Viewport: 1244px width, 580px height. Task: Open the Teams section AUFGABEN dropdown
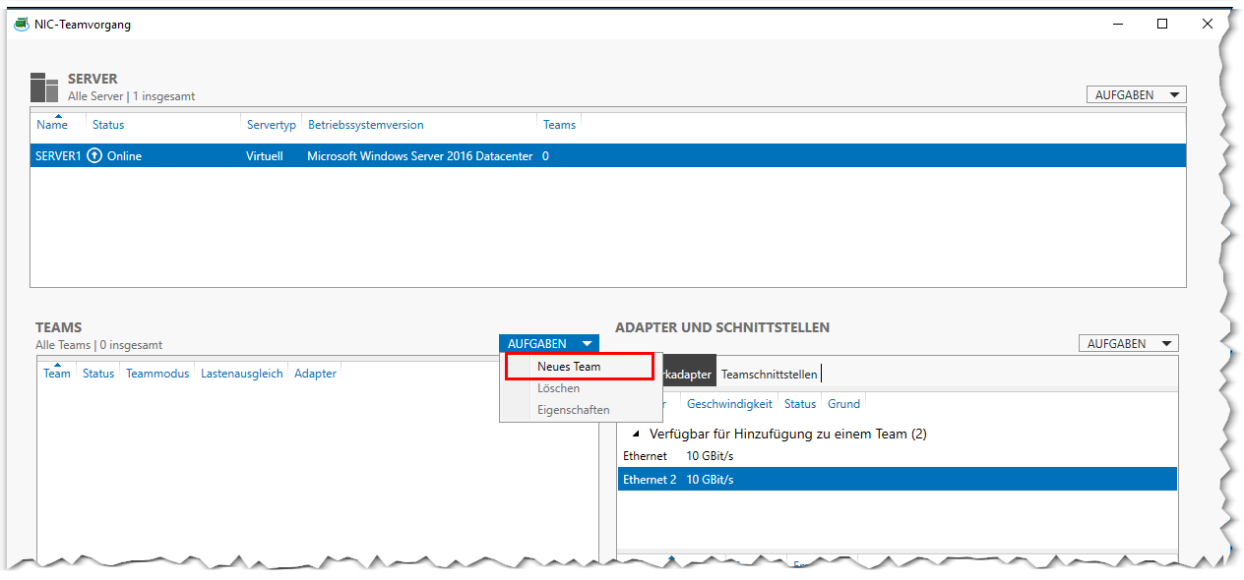point(549,343)
